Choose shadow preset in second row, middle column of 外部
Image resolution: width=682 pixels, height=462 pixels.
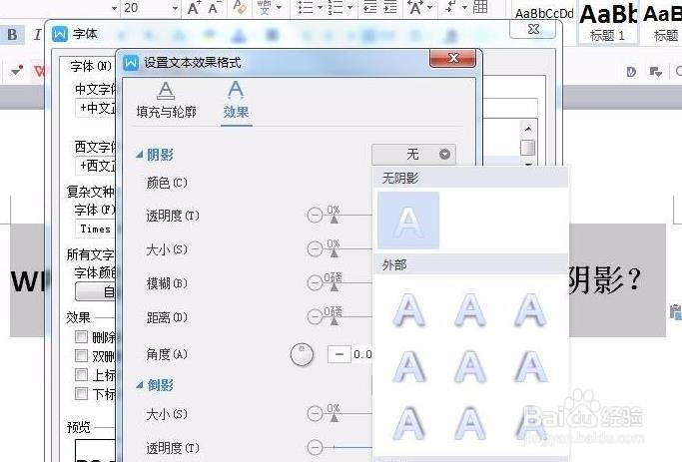(x=470, y=367)
